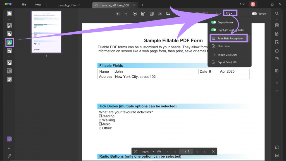Expand the 107% zoom level dropdown
Viewport: 286px width, 161px height.
point(153,151)
